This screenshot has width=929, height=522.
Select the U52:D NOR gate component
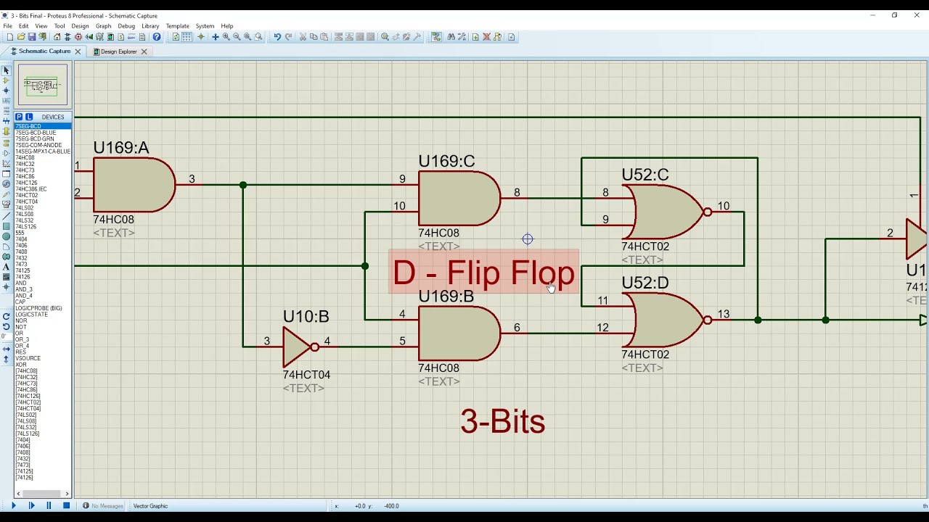click(668, 320)
